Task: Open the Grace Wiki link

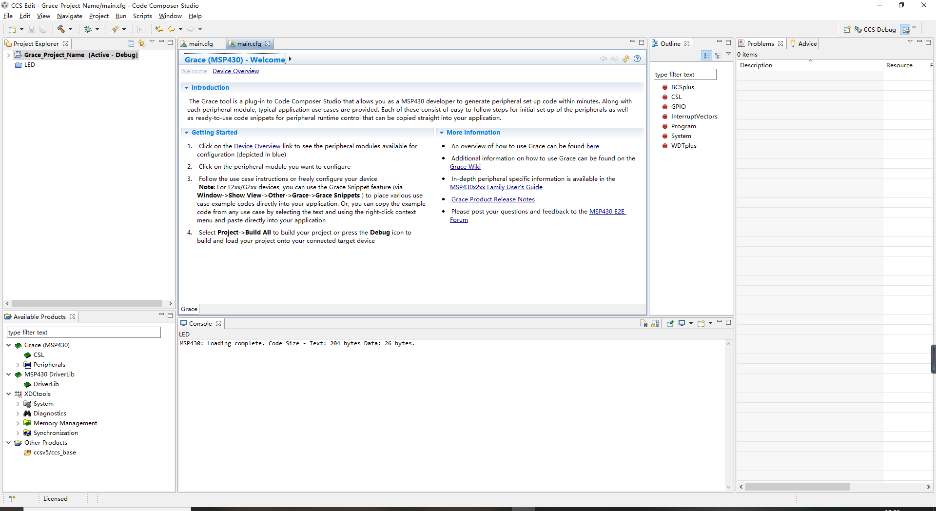Action: tap(465, 167)
